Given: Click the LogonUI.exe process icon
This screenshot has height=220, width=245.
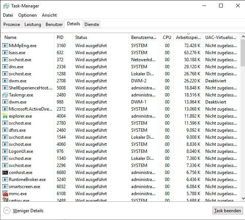Looking at the screenshot, I should [x=5, y=151].
